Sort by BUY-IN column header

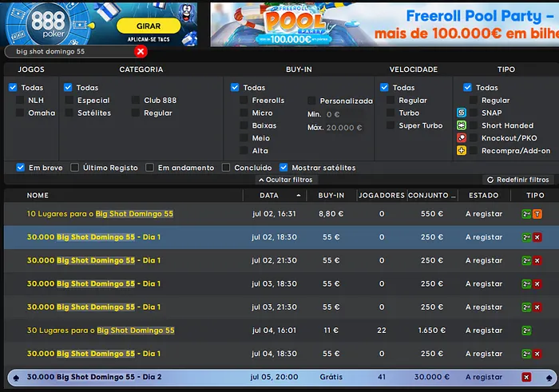331,196
